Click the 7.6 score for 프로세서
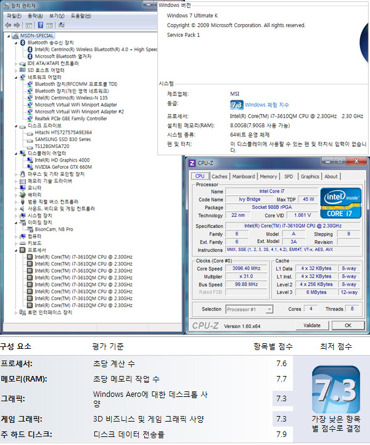 (281, 364)
